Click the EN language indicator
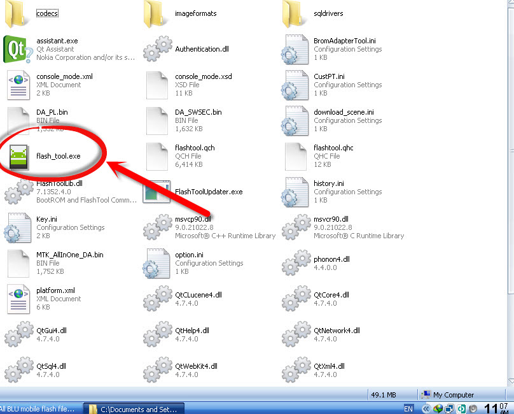This screenshot has height=414, width=514. pyautogui.click(x=408, y=409)
